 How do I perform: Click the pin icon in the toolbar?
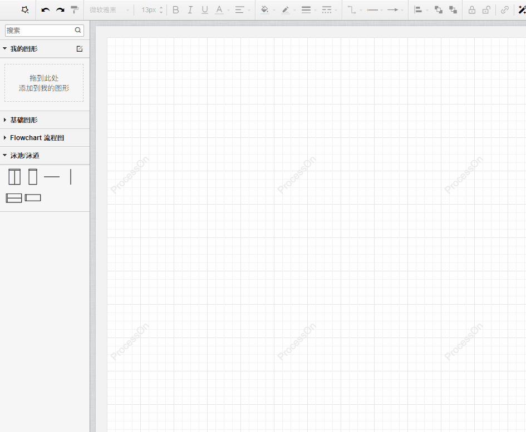[25, 9]
